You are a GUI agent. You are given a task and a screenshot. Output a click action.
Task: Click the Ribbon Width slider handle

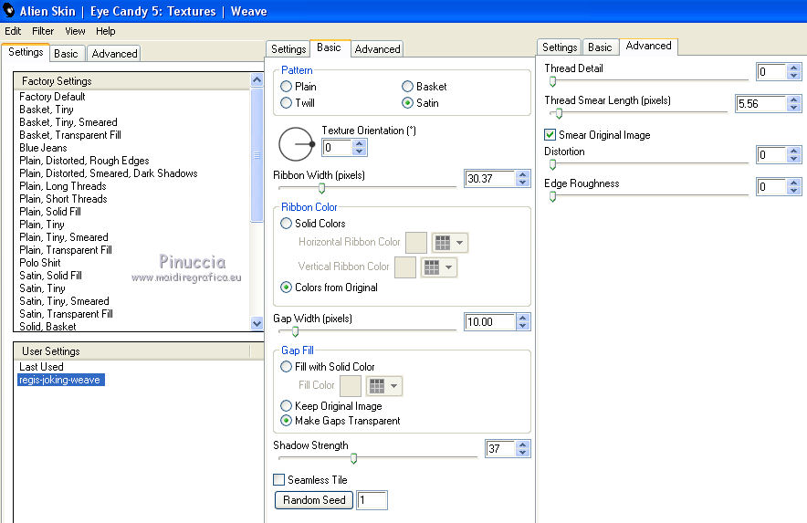point(321,188)
